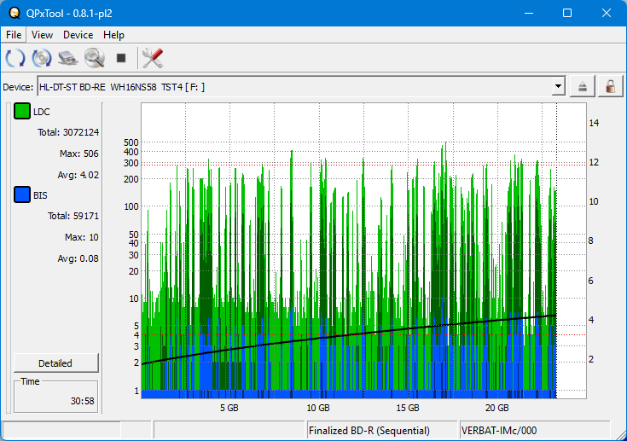Click the QPxTool app icon in title bar
Screen dimensions: 627x441
click(14, 13)
